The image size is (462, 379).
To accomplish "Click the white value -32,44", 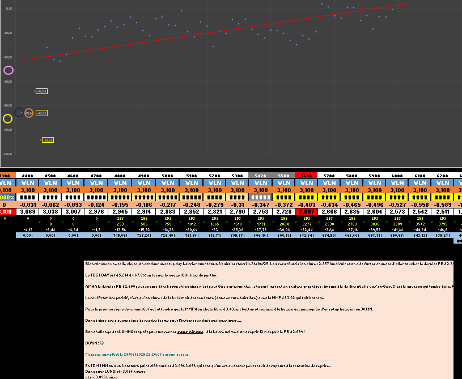I will tap(307, 229).
